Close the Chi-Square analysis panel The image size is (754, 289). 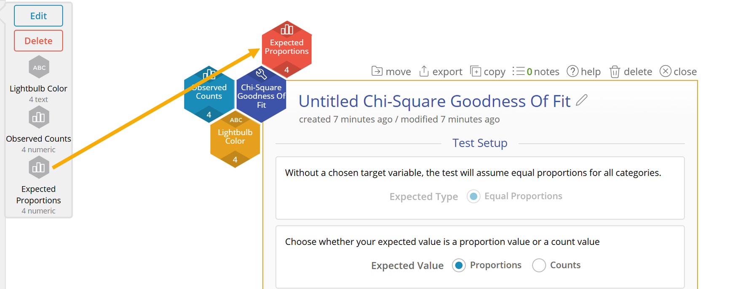[678, 72]
